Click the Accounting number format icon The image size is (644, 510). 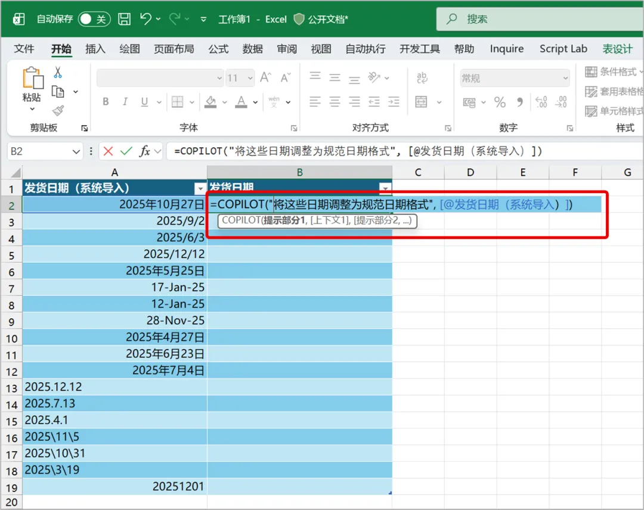tap(469, 102)
